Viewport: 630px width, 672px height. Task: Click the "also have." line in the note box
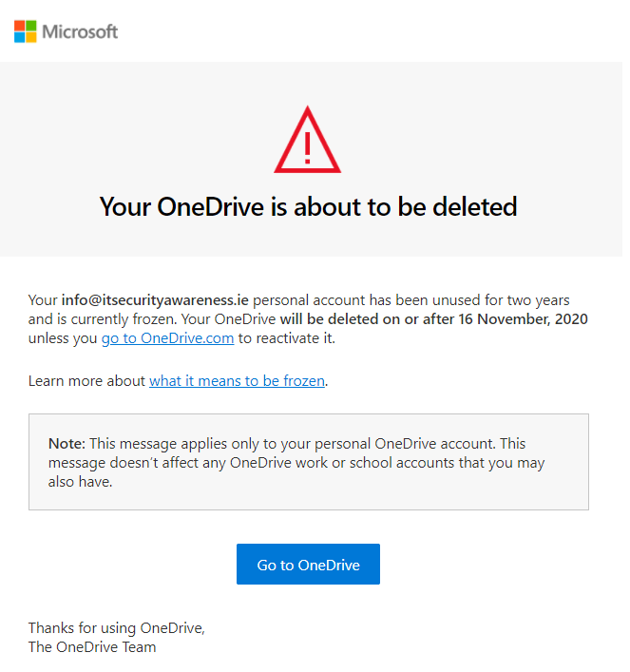pyautogui.click(x=80, y=482)
